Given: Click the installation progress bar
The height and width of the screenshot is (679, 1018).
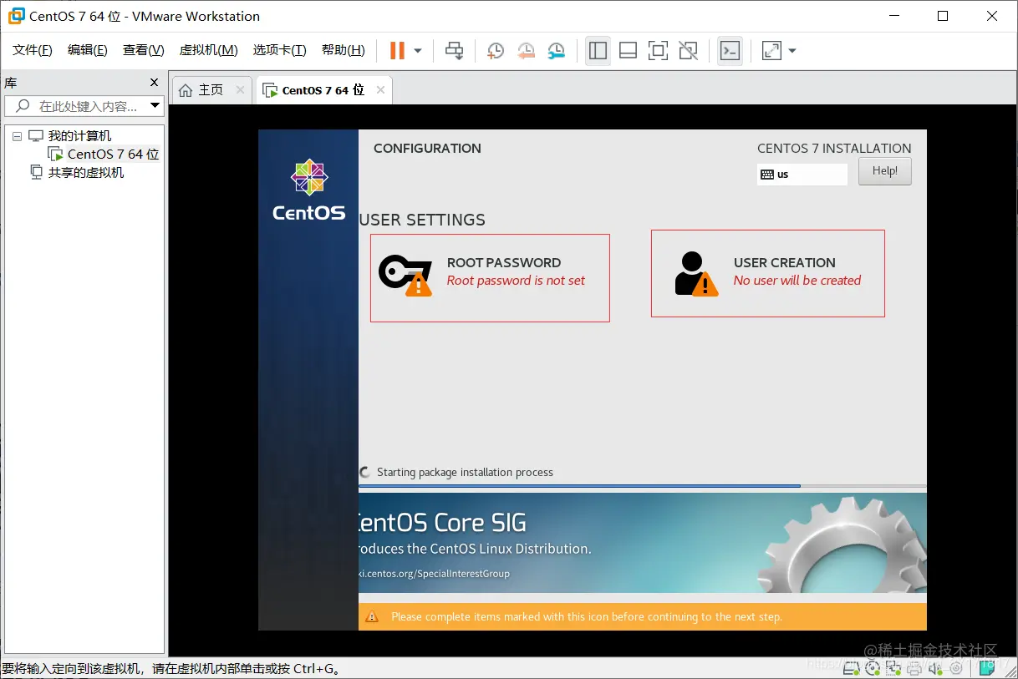Looking at the screenshot, I should click(642, 485).
